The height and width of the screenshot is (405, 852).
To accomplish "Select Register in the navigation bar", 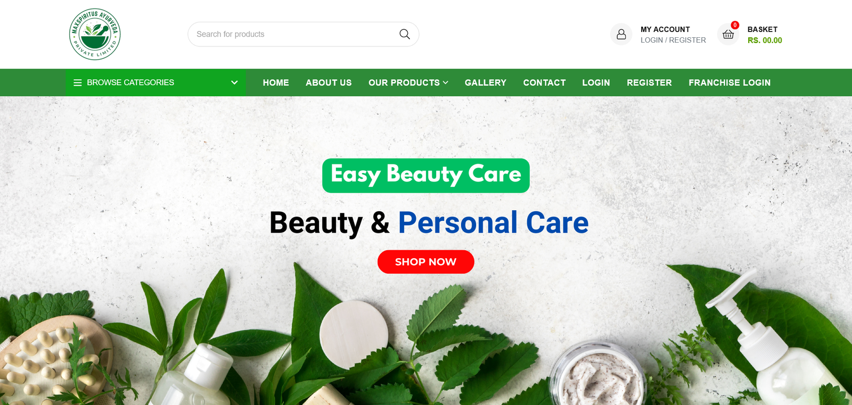I will click(x=649, y=82).
